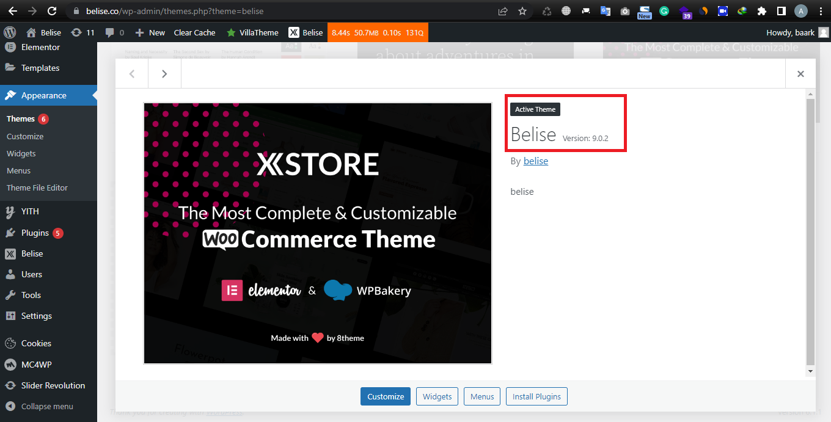The image size is (831, 422).
Task: Collapse the admin sidebar menu
Action: tap(48, 406)
